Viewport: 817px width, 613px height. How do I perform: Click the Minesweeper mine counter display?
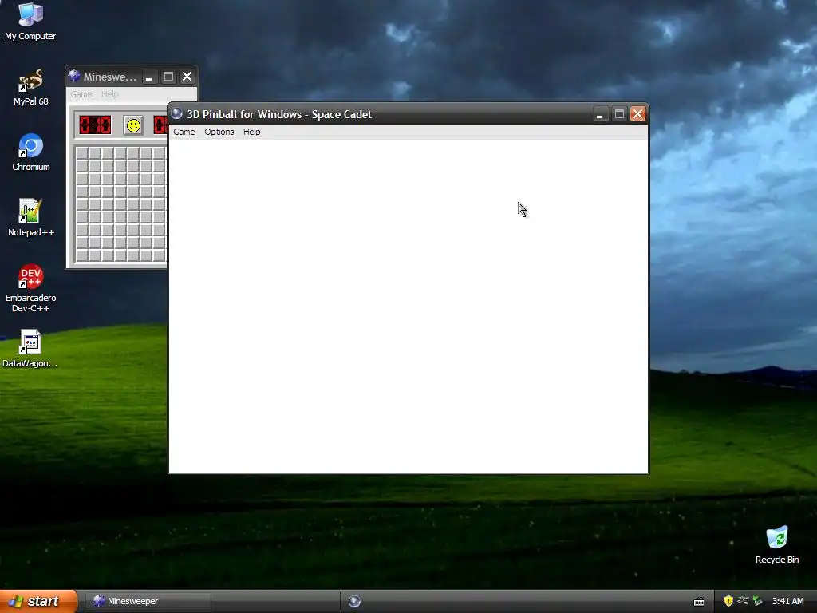coord(95,125)
